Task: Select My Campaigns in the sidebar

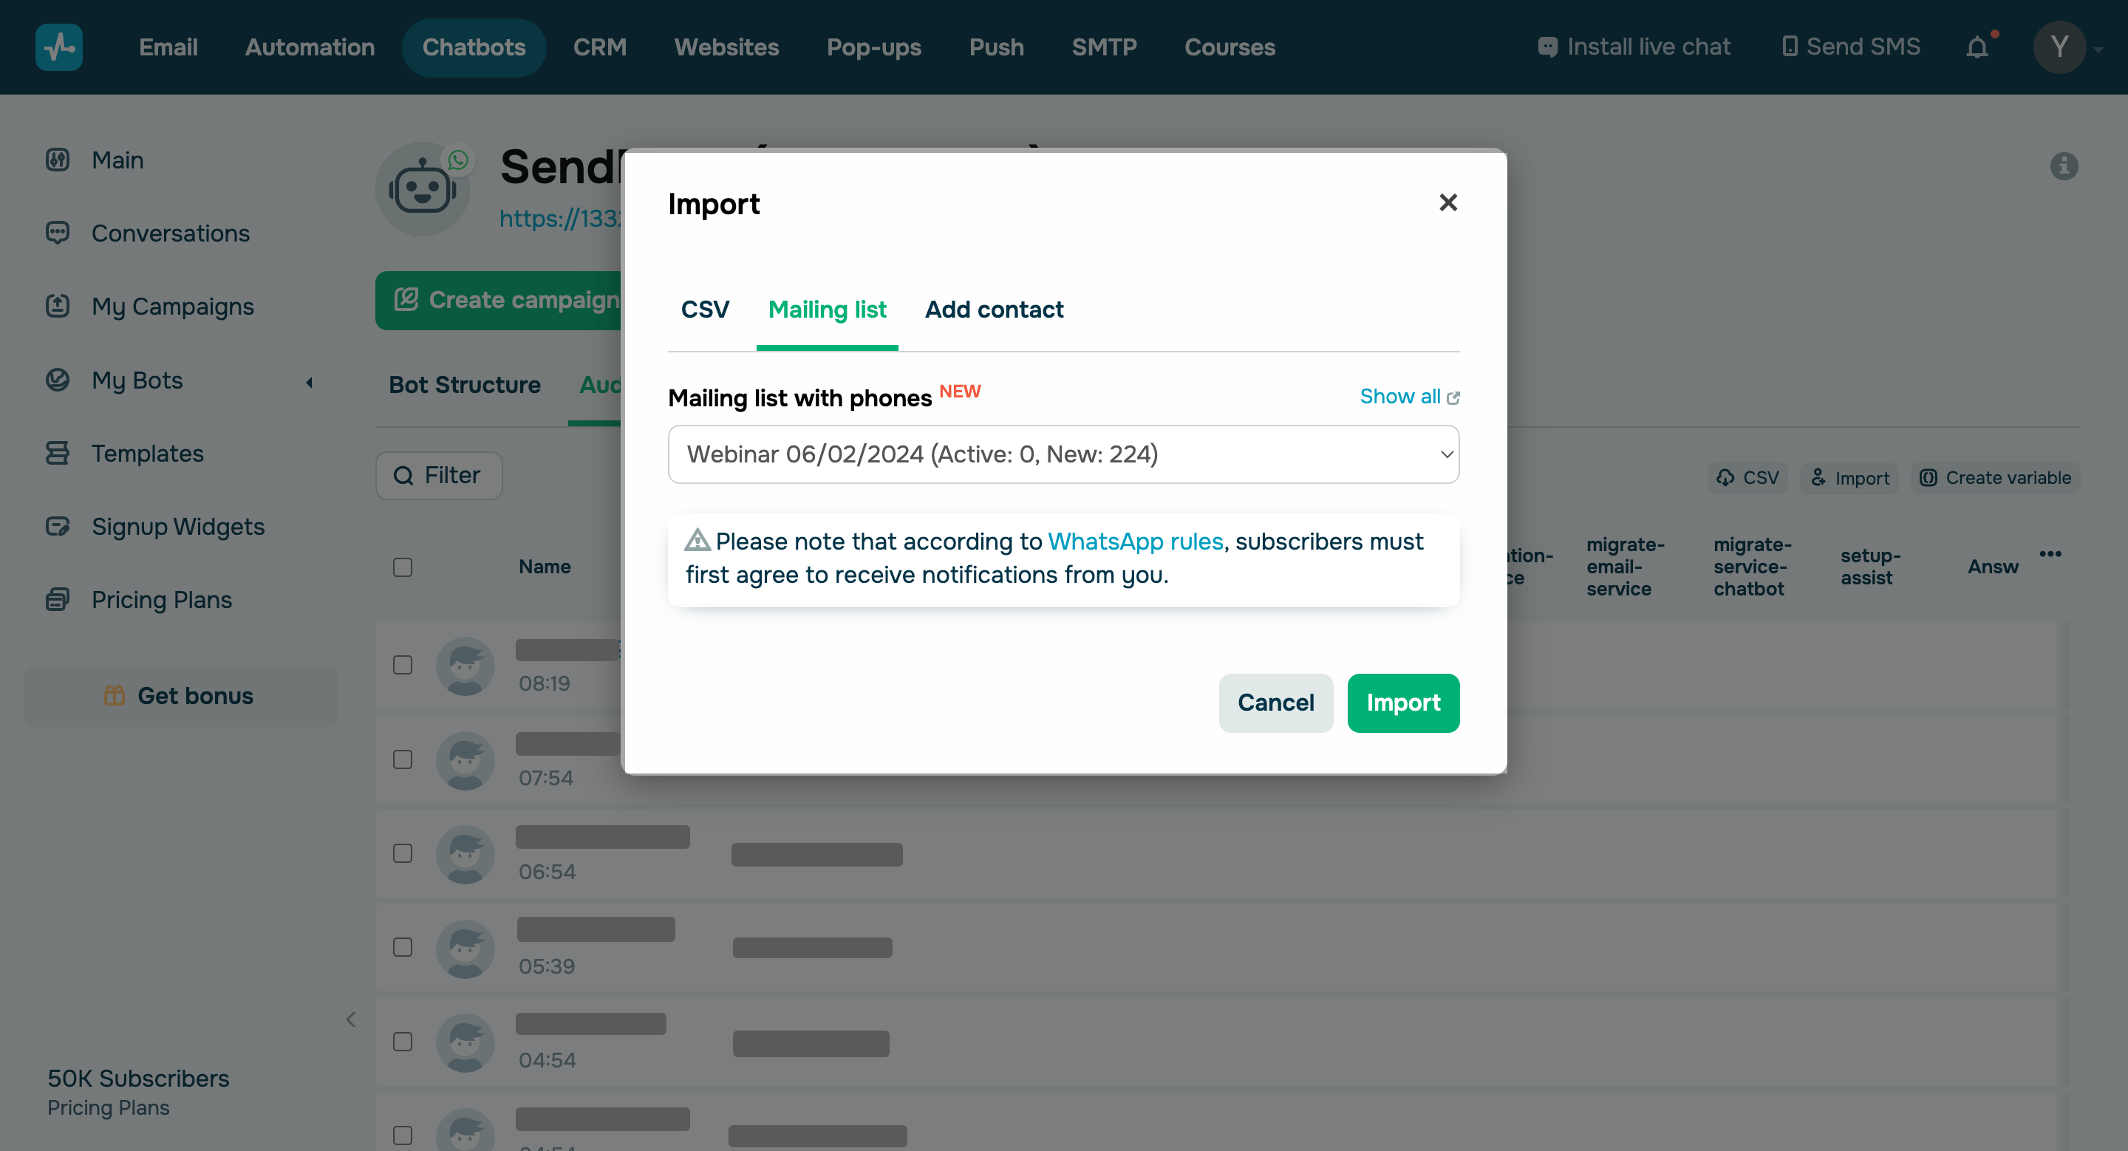Action: (172, 307)
